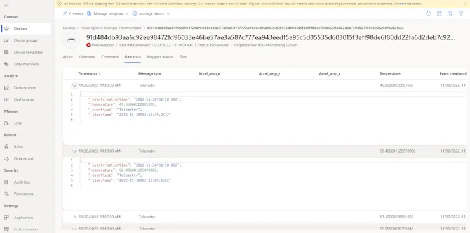Click the Temperature column header
The width and height of the screenshot is (470, 233).
390,74
